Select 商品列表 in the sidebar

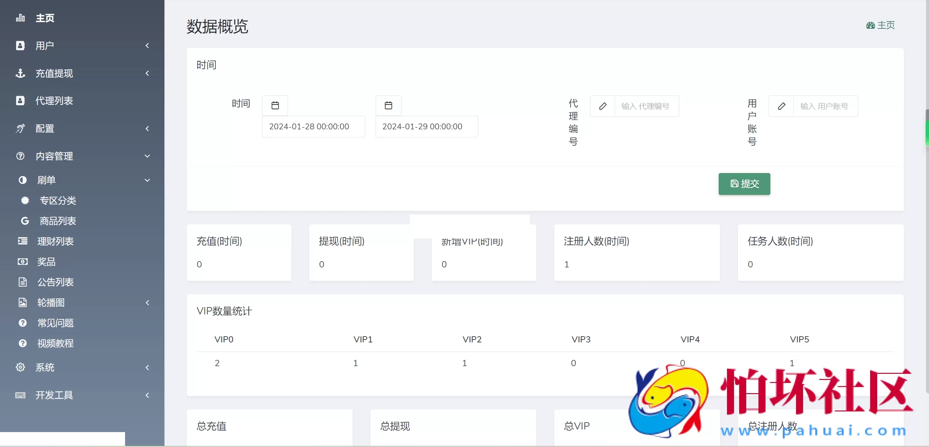58,221
